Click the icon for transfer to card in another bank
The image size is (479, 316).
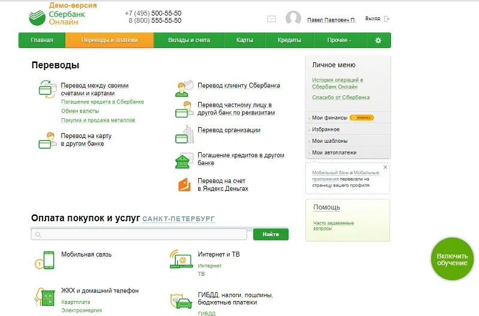[x=48, y=140]
